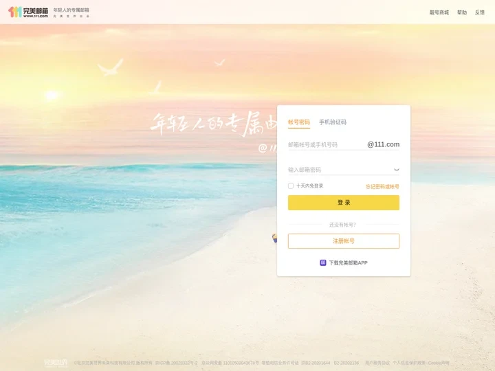Viewport: 495px width, 371px height.
Task: Click the 注册帐号 button
Action: pyautogui.click(x=344, y=241)
